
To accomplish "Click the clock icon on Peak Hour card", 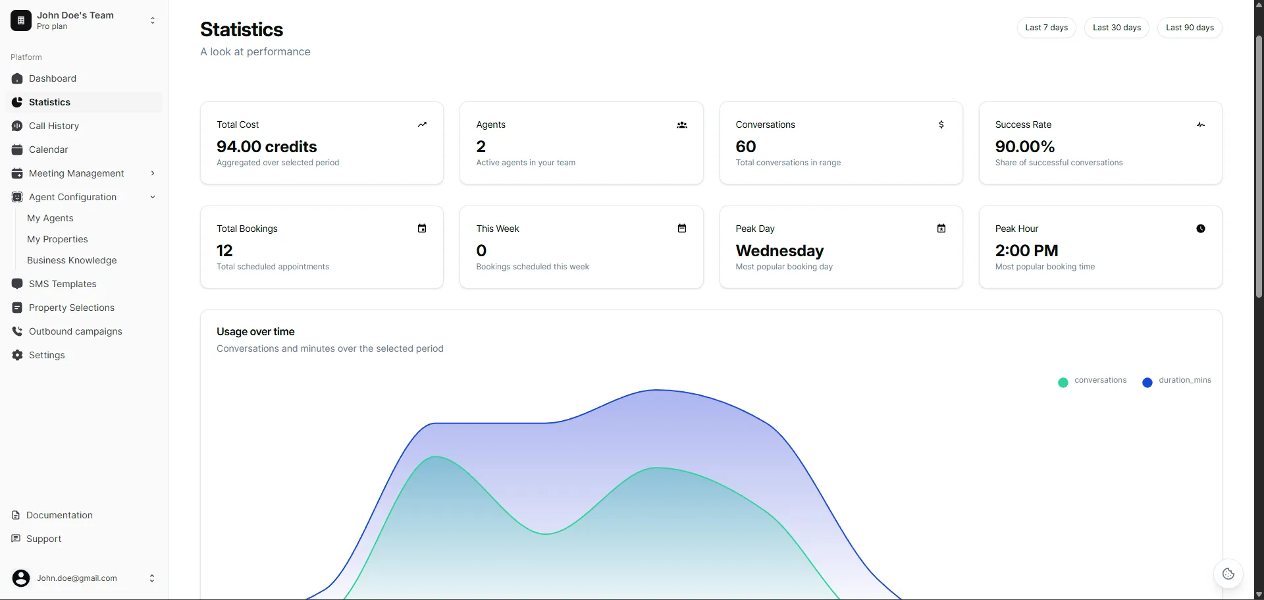I will tap(1201, 229).
